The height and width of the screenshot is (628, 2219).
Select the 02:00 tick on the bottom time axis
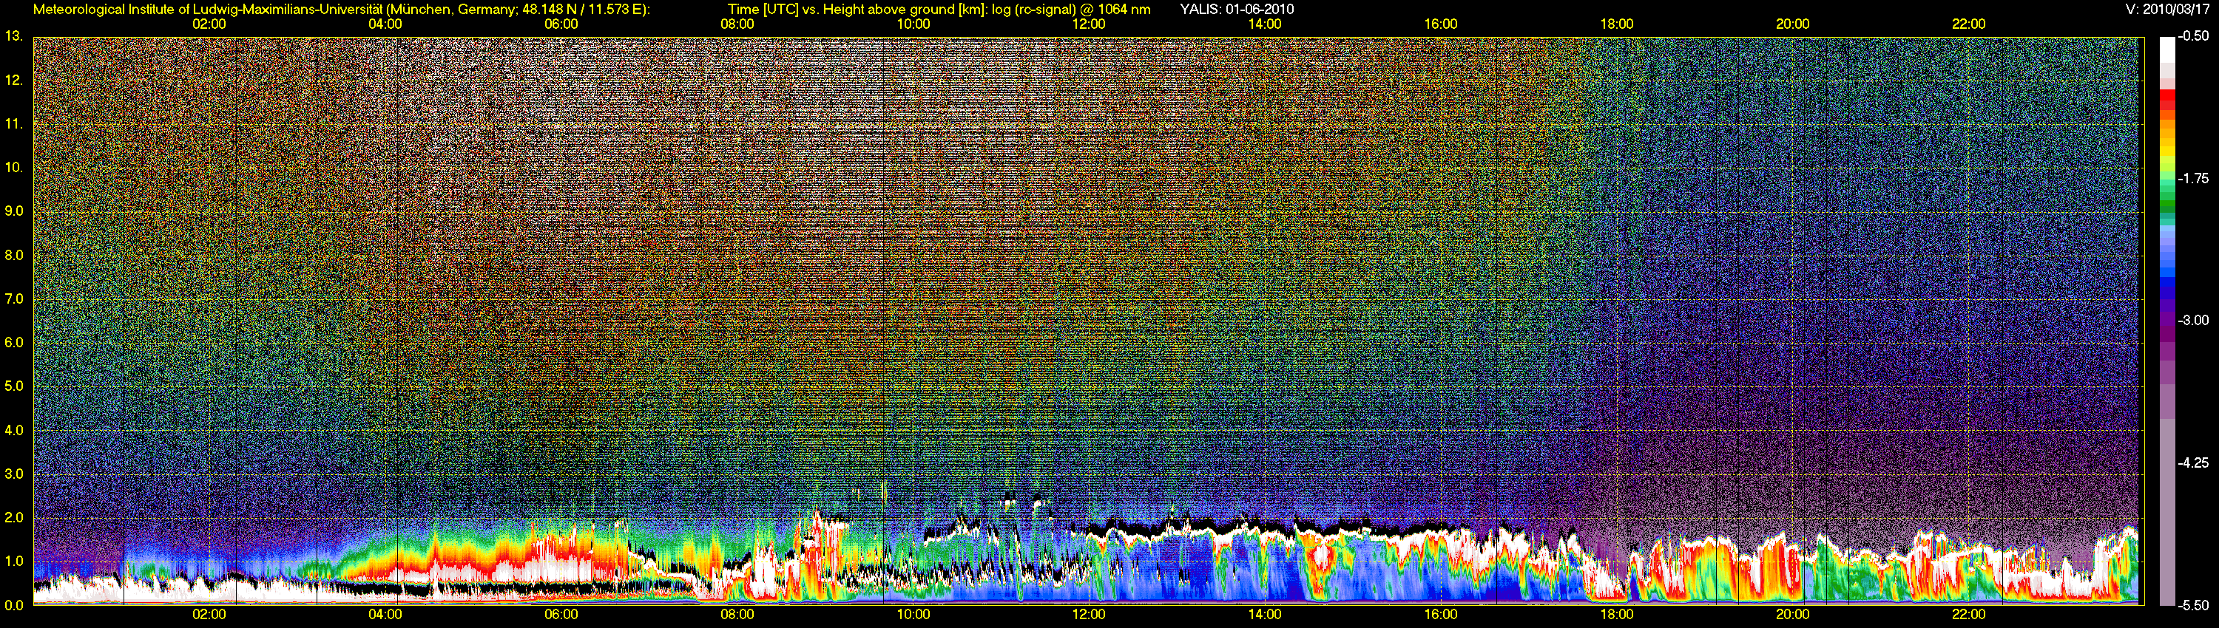tap(209, 614)
